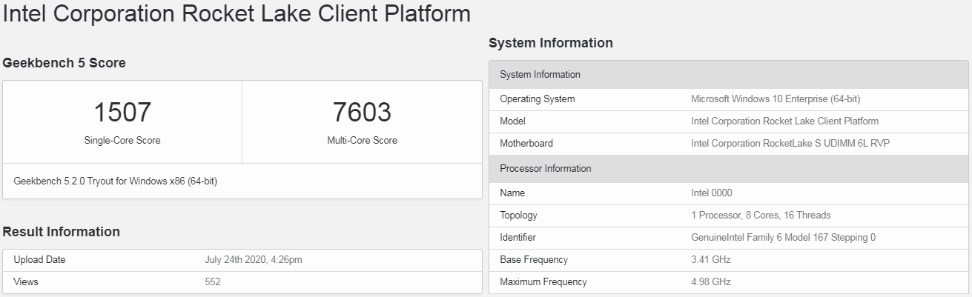Click the Topology value 8 Cores, 16 Threads
Image resolution: width=972 pixels, height=297 pixels.
point(761,216)
